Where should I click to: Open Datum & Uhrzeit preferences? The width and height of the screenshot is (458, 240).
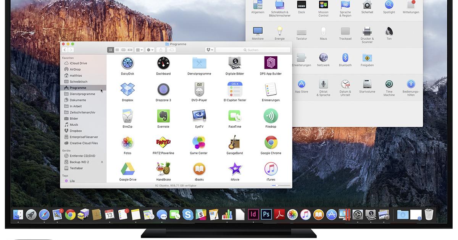pyautogui.click(x=345, y=84)
